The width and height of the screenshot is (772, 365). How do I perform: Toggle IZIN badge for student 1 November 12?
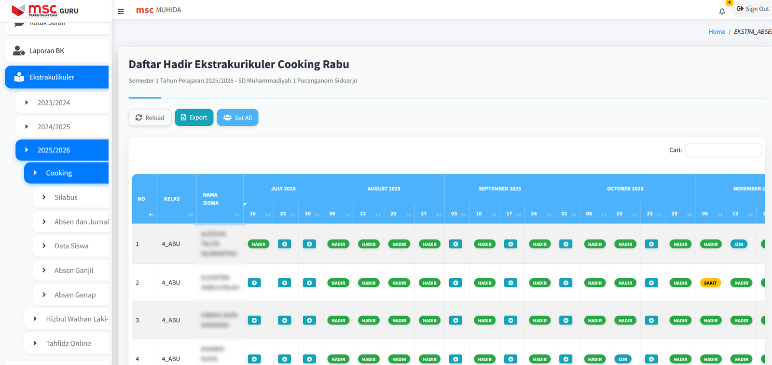[739, 244]
